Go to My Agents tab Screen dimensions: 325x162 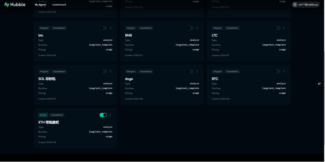coord(40,5)
